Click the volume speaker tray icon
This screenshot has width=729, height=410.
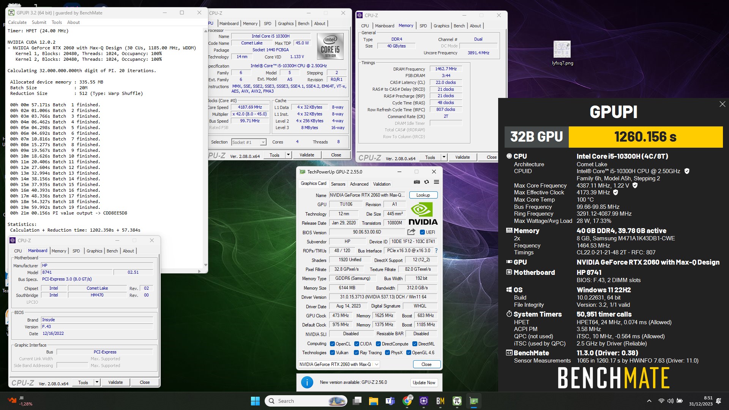(670, 401)
